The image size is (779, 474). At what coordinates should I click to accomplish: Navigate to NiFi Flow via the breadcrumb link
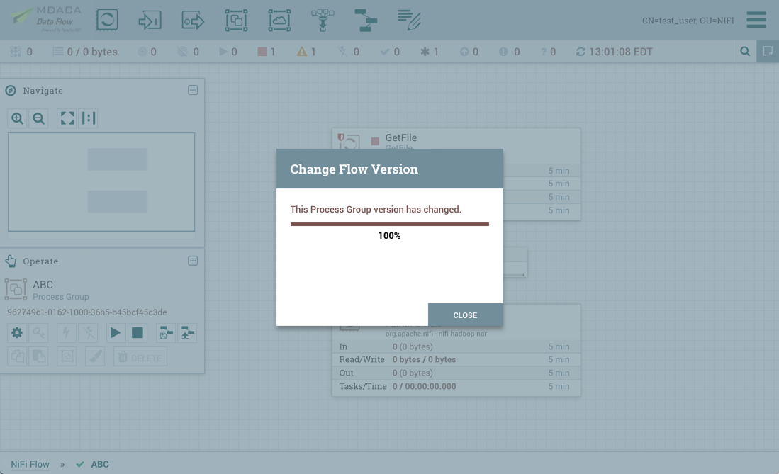30,464
